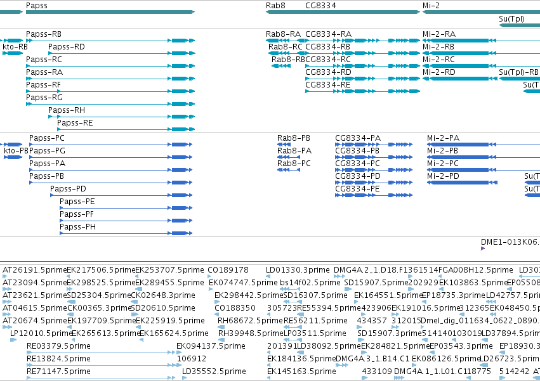Click the DME1-013K06 feature label

510,242
